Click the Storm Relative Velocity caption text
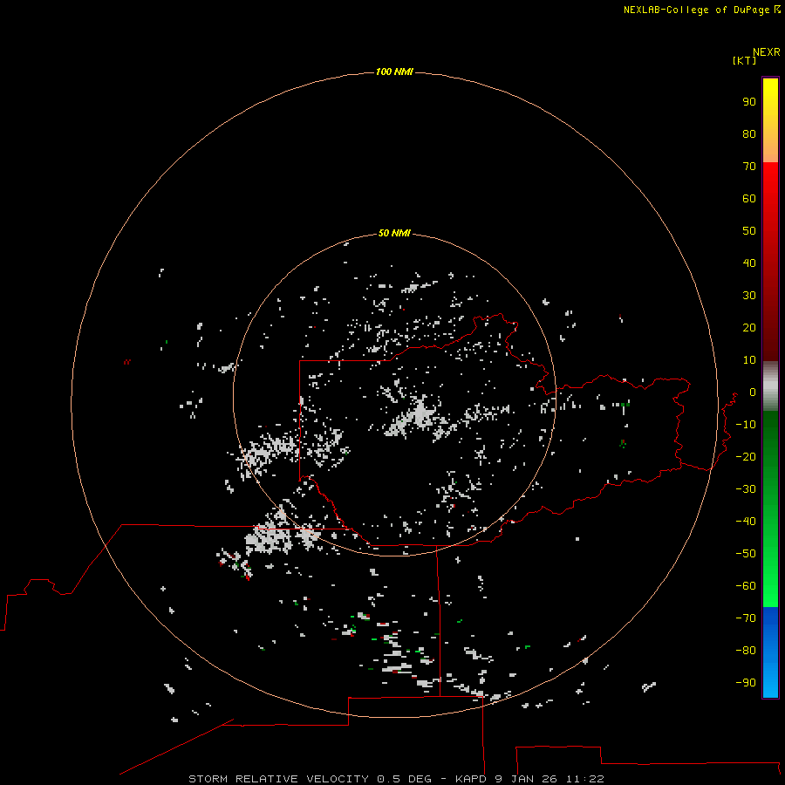 click(x=397, y=779)
